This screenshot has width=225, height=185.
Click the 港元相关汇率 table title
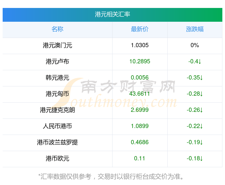click(x=112, y=14)
